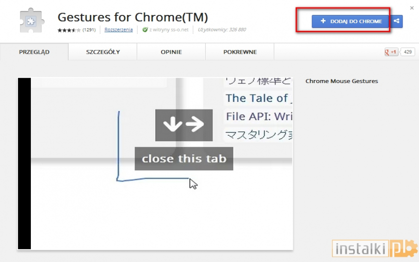Open the Pokrewne tab

click(240, 52)
